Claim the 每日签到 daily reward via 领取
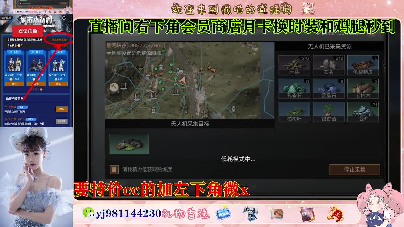 [x=61, y=109]
